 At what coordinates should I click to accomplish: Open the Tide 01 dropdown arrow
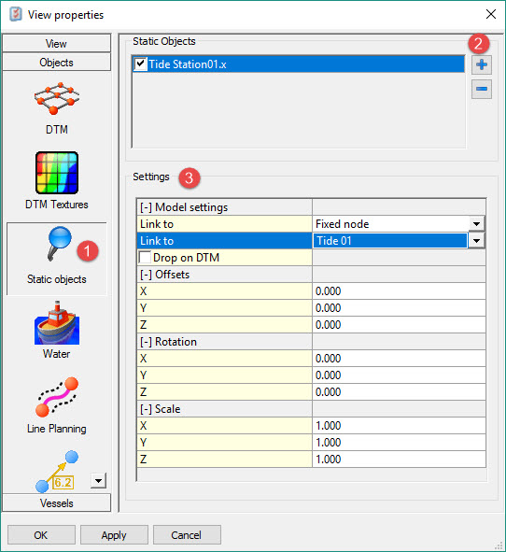pos(476,241)
